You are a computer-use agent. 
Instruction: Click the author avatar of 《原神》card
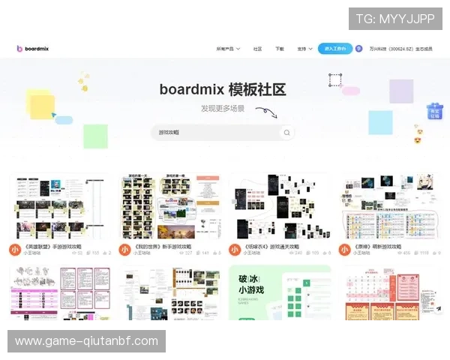(x=345, y=250)
